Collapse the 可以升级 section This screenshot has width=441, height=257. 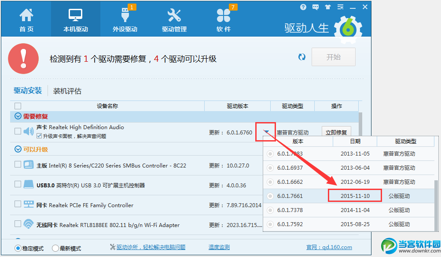click(18, 149)
